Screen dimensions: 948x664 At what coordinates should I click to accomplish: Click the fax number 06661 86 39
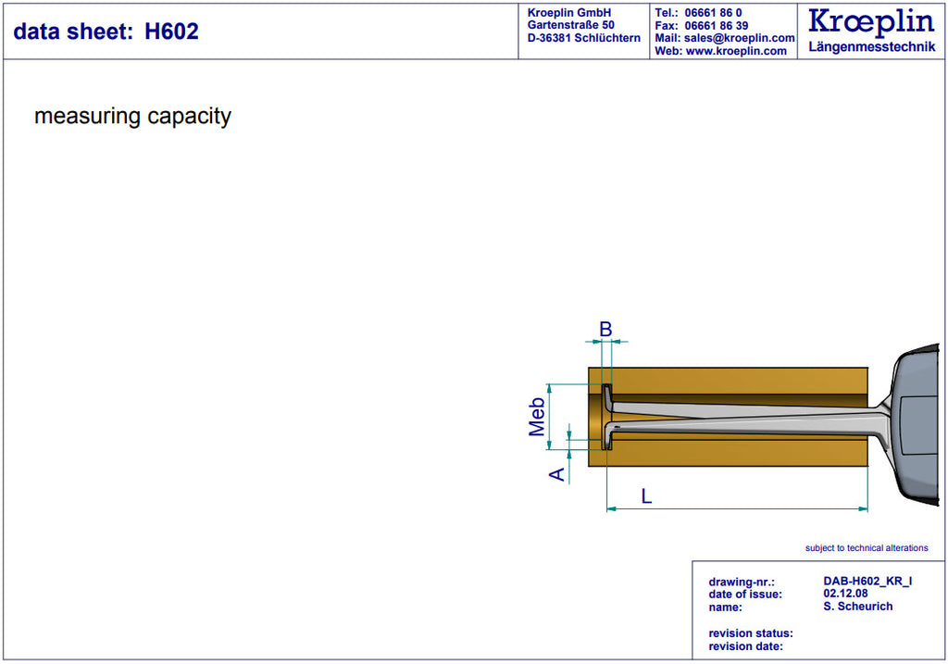click(717, 25)
